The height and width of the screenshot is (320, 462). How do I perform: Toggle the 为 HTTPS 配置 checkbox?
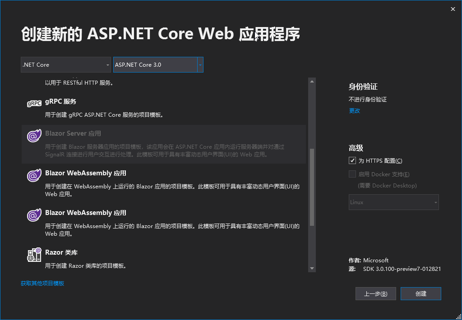click(x=352, y=160)
